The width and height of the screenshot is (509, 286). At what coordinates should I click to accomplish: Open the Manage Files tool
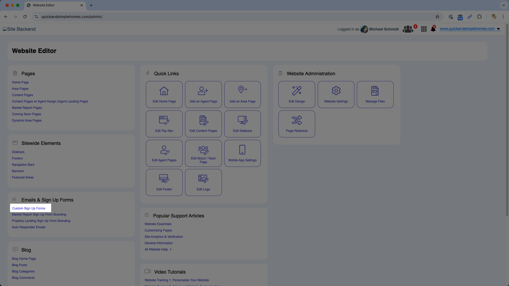[x=375, y=94]
